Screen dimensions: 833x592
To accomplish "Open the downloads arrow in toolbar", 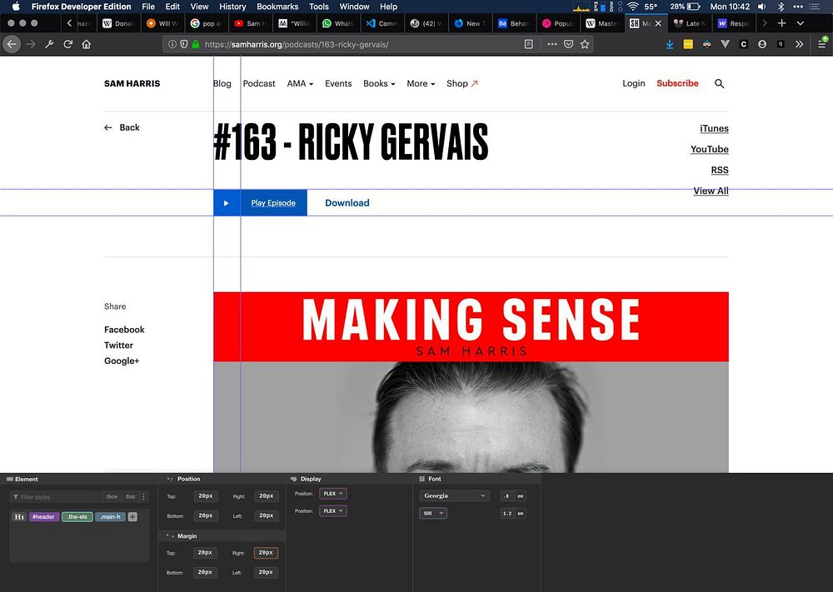I will 670,45.
